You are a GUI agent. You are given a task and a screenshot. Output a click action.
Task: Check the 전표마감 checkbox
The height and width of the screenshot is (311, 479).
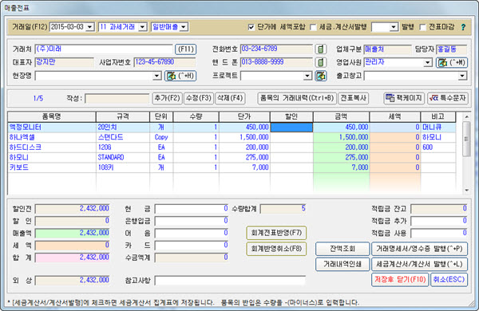tap(422, 27)
